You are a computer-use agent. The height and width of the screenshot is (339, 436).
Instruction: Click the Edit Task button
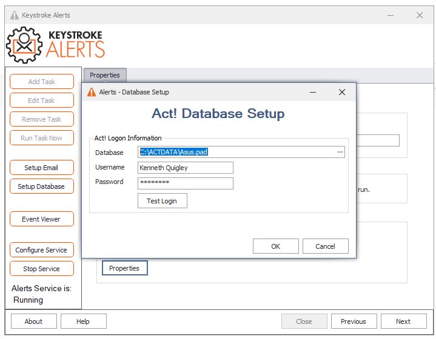42,100
